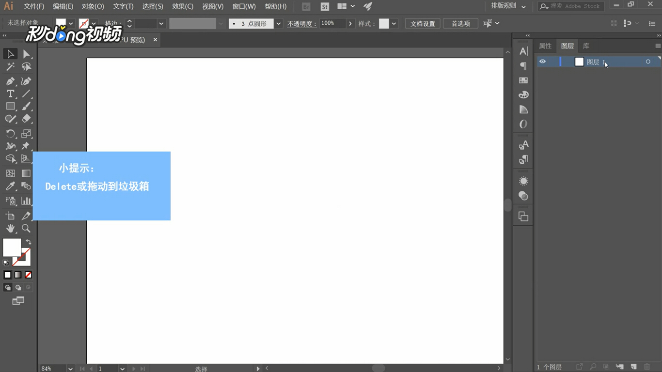Open the 效果(C) menu
The height and width of the screenshot is (372, 662).
click(x=183, y=6)
